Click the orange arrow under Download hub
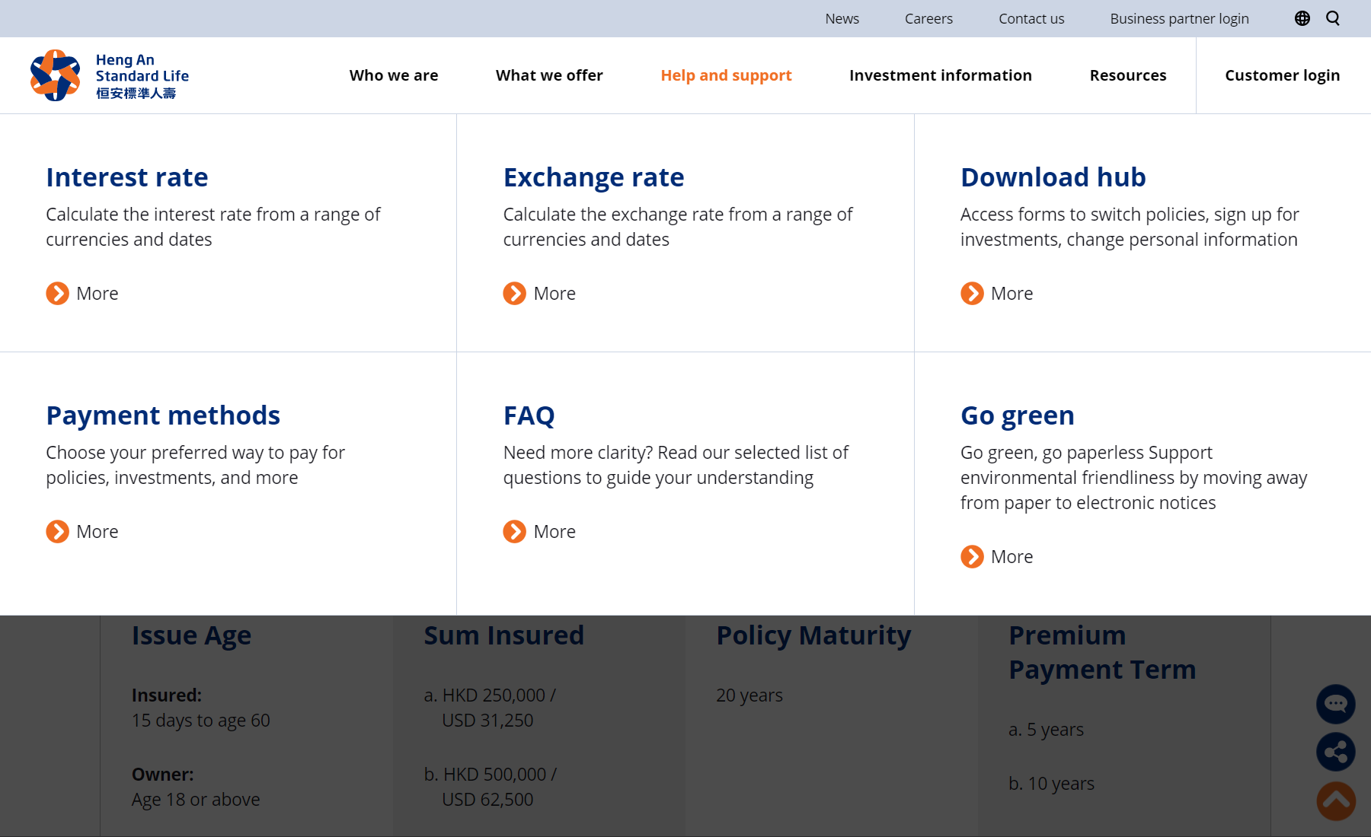The image size is (1371, 837). pyautogui.click(x=972, y=294)
